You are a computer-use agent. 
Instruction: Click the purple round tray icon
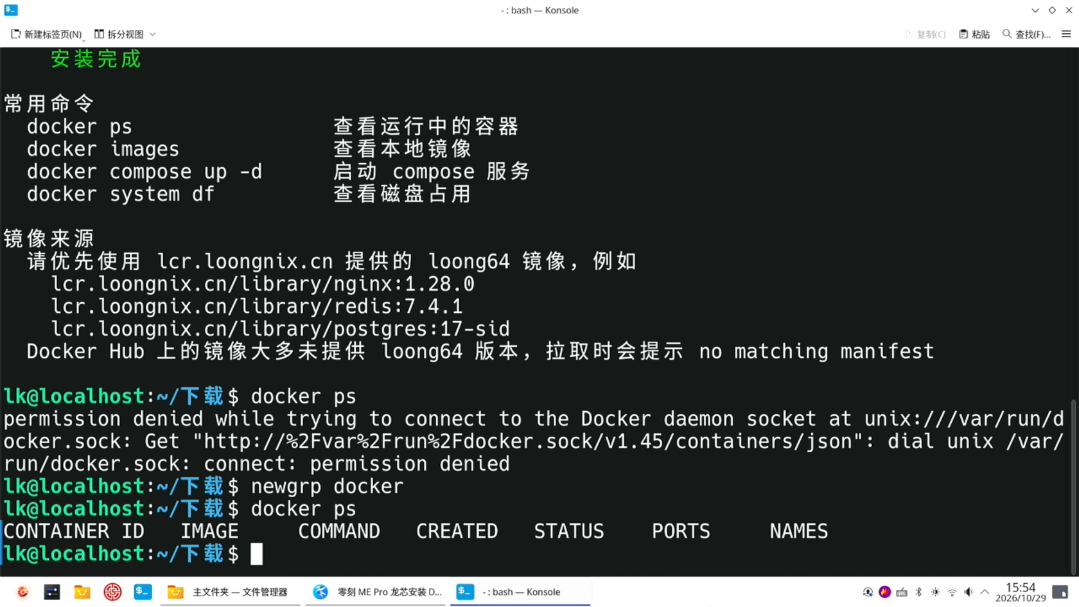[x=884, y=592]
